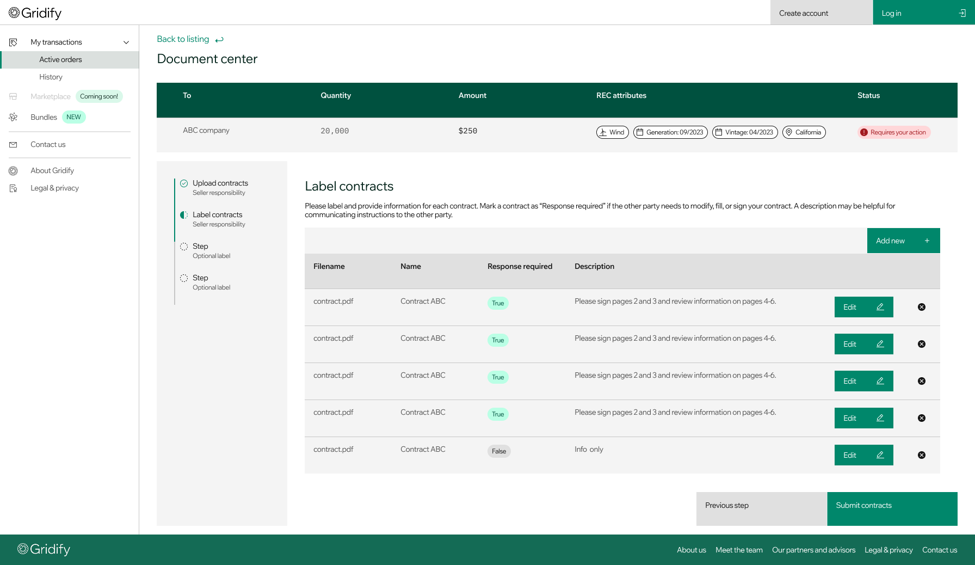Click the login arrow icon
The image size is (975, 565).
pos(962,13)
